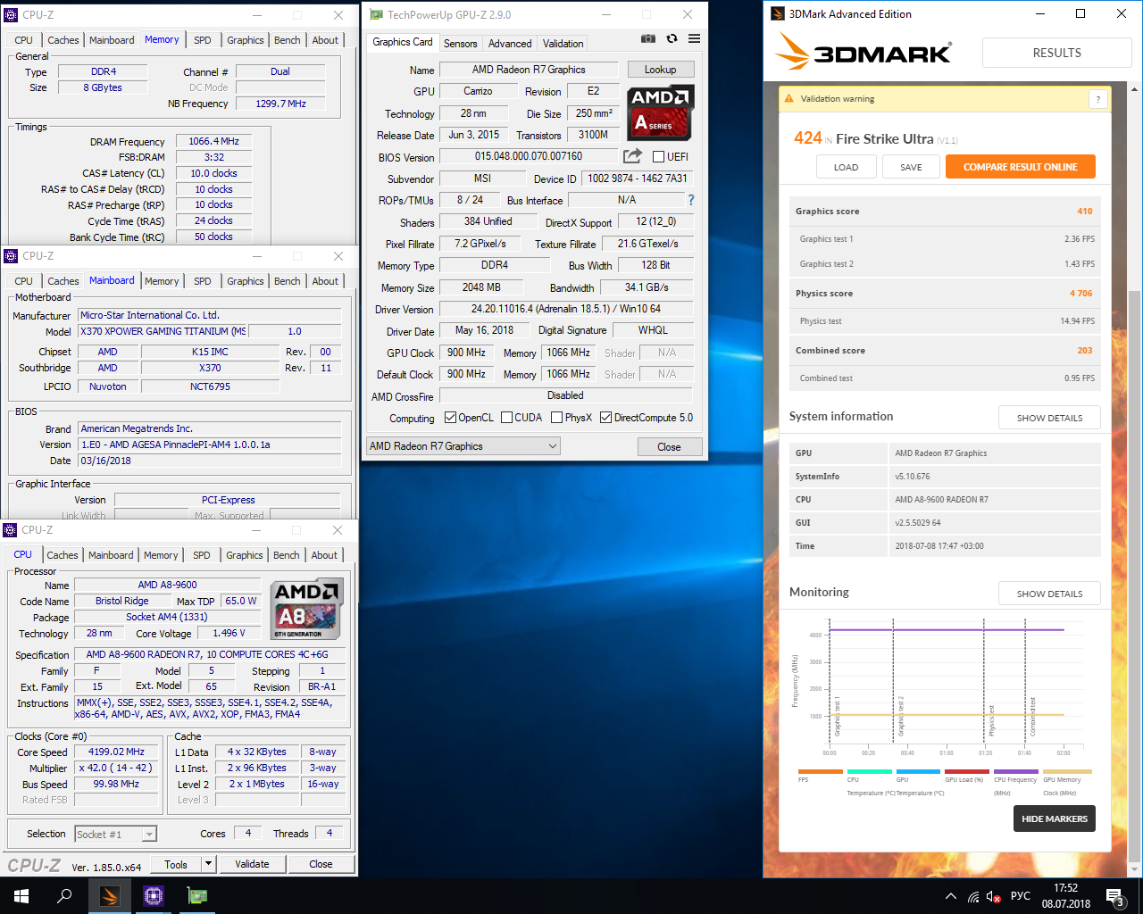Click the input language РУС indicator
1143x914 pixels.
point(1021,896)
